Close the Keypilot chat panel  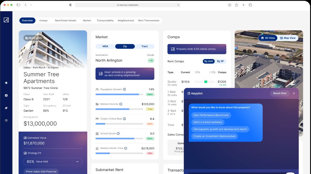(294, 93)
